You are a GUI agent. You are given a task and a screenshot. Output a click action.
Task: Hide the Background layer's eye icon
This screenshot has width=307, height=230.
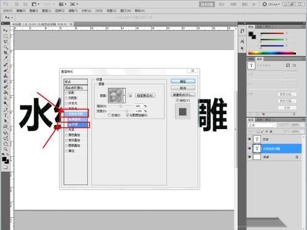pos(250,157)
